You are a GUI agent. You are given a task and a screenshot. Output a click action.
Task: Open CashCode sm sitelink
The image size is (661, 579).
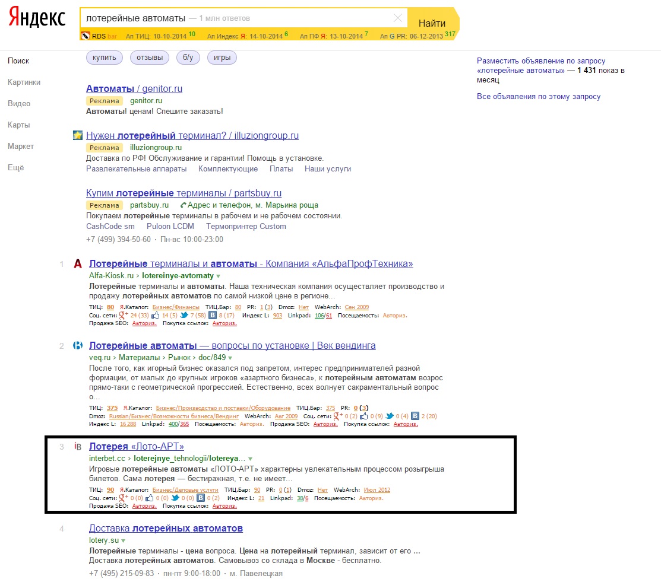click(110, 226)
